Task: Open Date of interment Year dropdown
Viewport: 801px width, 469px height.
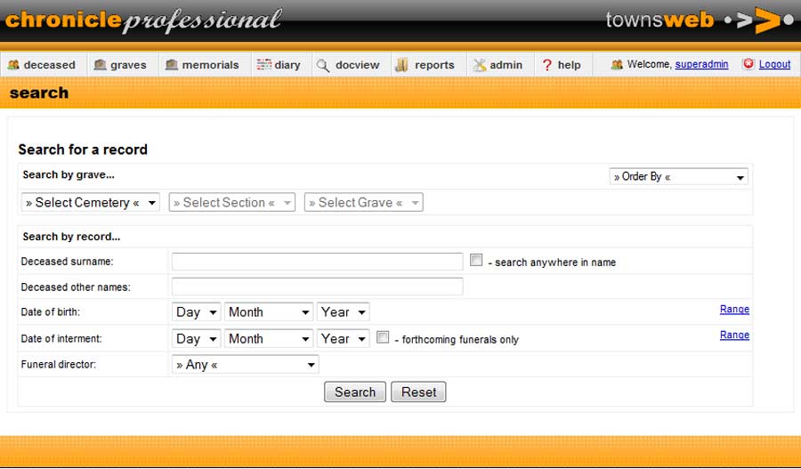Action: 343,339
